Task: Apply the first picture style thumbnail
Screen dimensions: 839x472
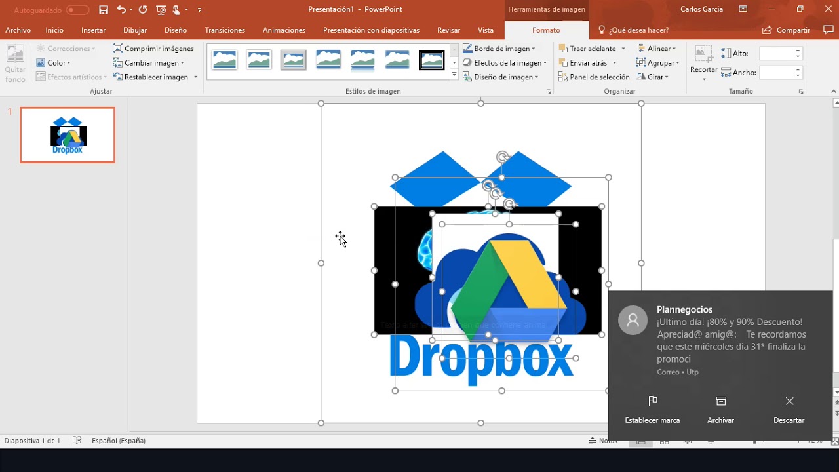Action: pyautogui.click(x=224, y=60)
